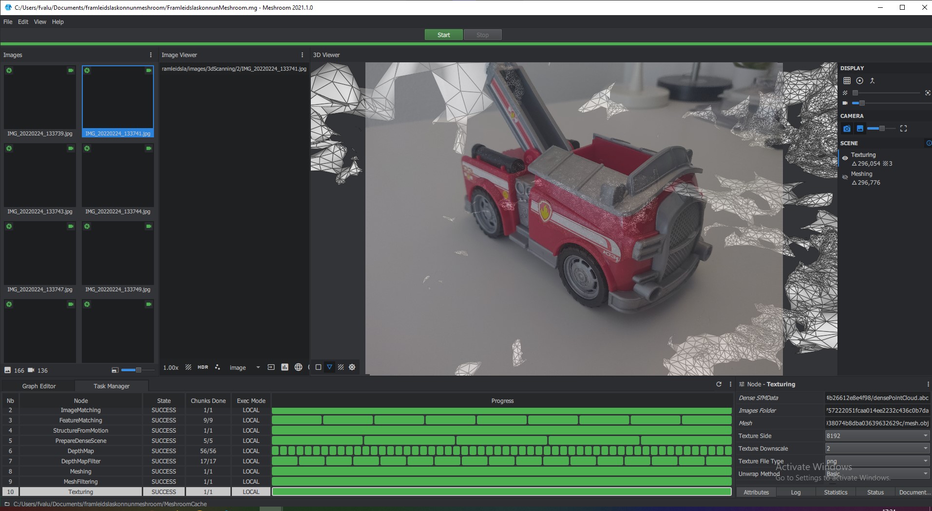Click the Mesh path input field
The image size is (932, 511).
877,423
